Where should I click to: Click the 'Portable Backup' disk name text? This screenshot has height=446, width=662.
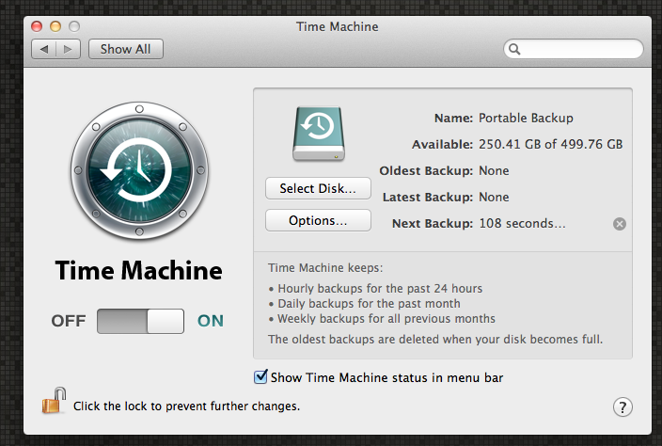pos(526,118)
